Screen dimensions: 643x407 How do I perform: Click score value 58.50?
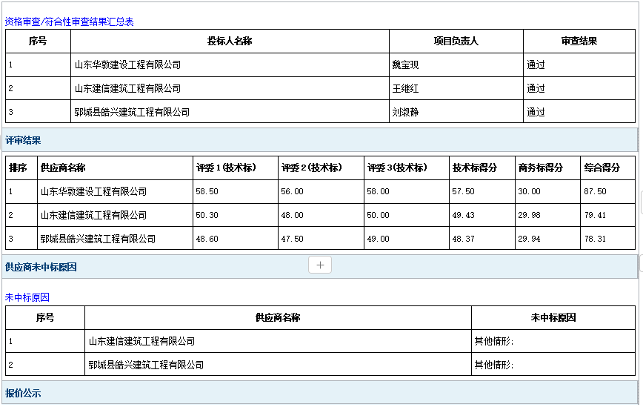pyautogui.click(x=207, y=191)
